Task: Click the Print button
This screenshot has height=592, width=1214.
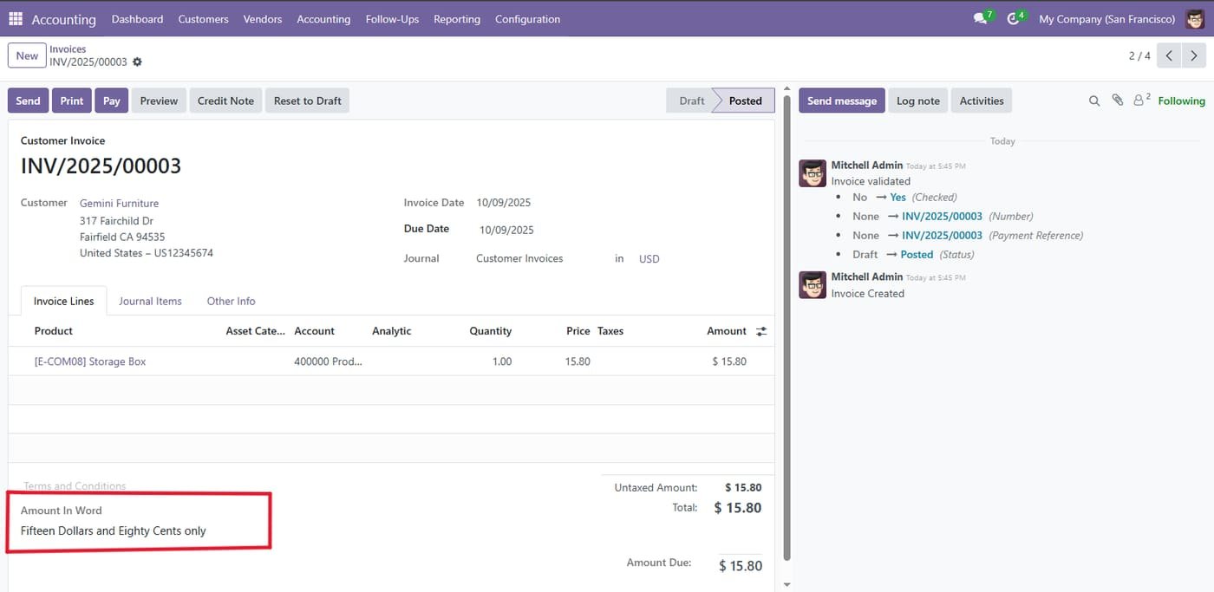Action: pos(72,101)
